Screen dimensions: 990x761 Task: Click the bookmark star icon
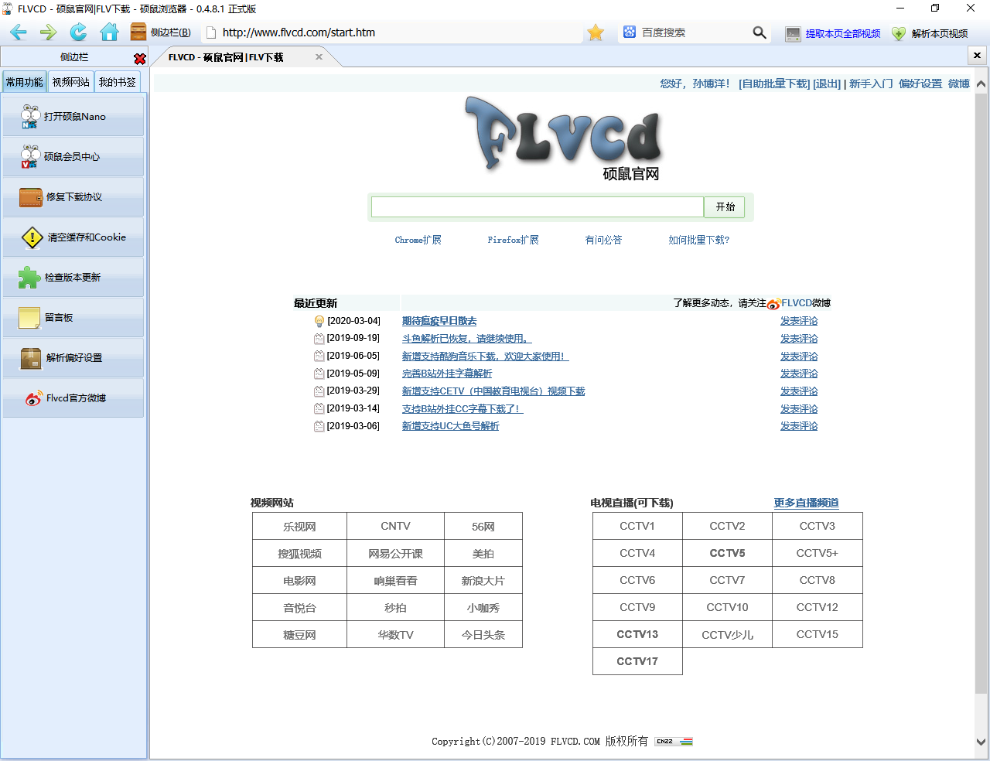pos(596,32)
